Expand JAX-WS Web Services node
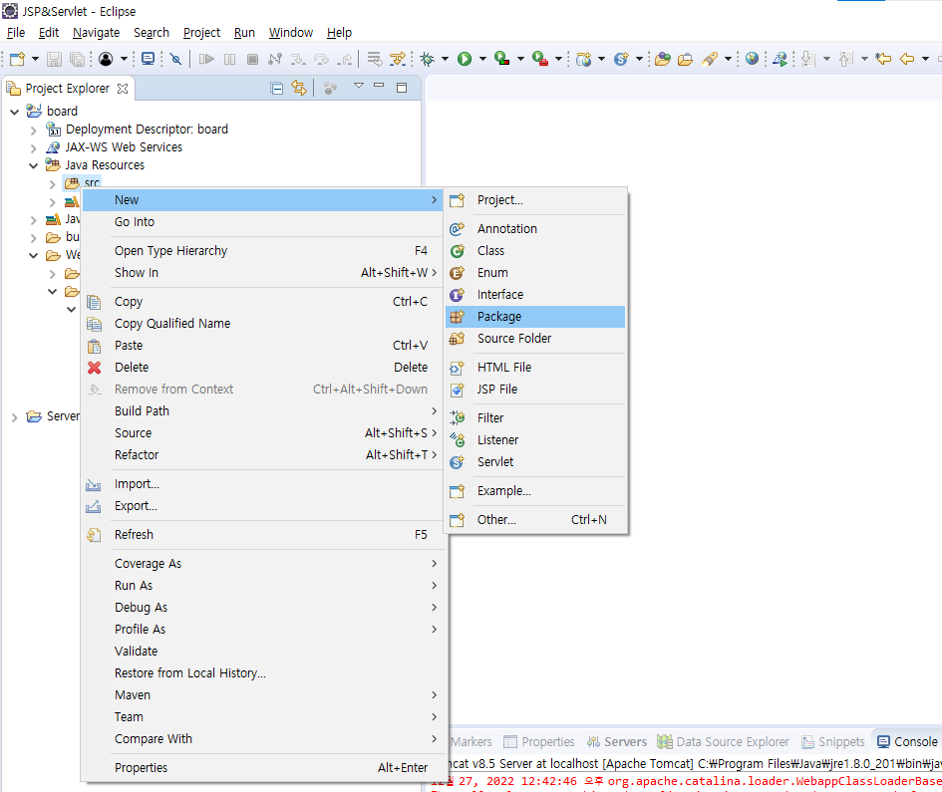Screen dimensions: 942x792 34,147
